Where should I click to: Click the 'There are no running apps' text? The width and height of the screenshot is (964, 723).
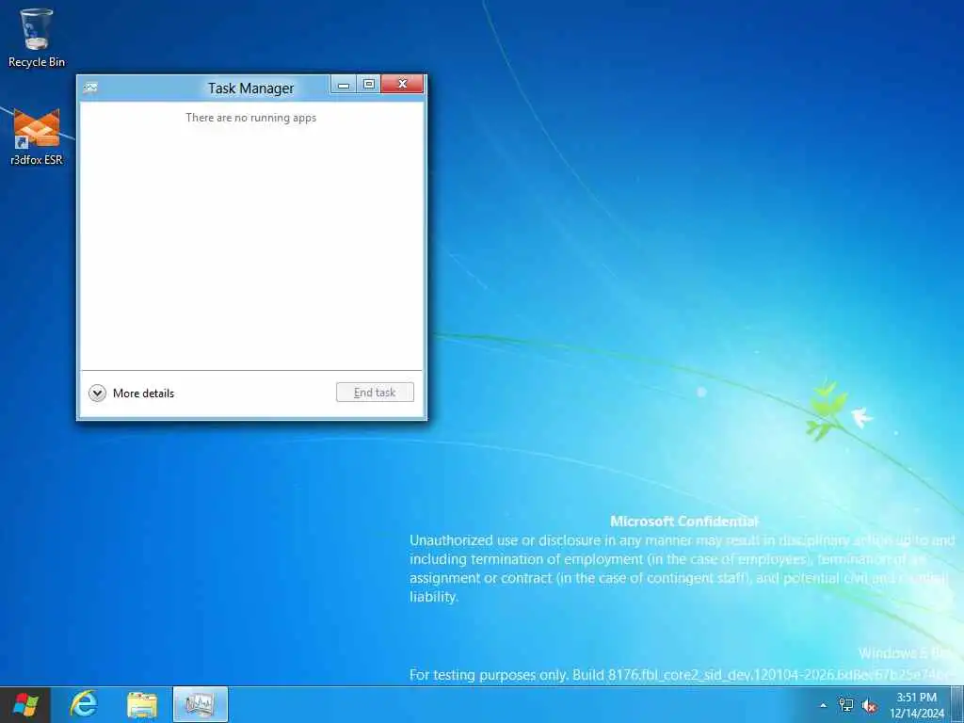pos(250,118)
